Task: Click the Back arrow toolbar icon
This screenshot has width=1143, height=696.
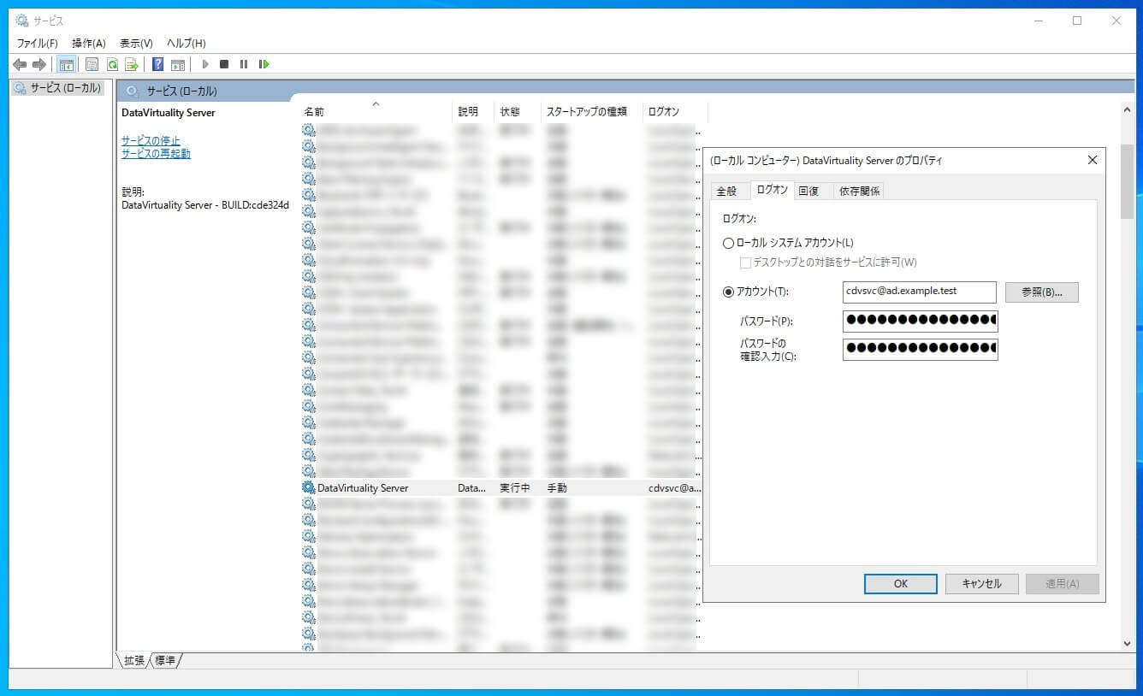Action: (19, 64)
